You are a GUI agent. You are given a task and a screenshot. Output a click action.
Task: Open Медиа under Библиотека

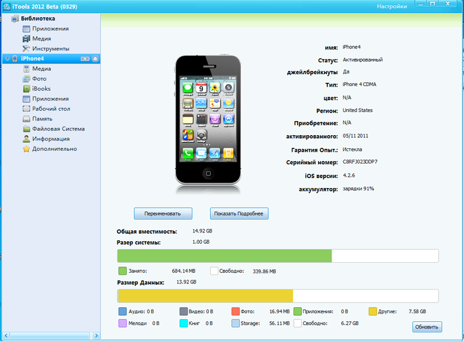tap(41, 38)
